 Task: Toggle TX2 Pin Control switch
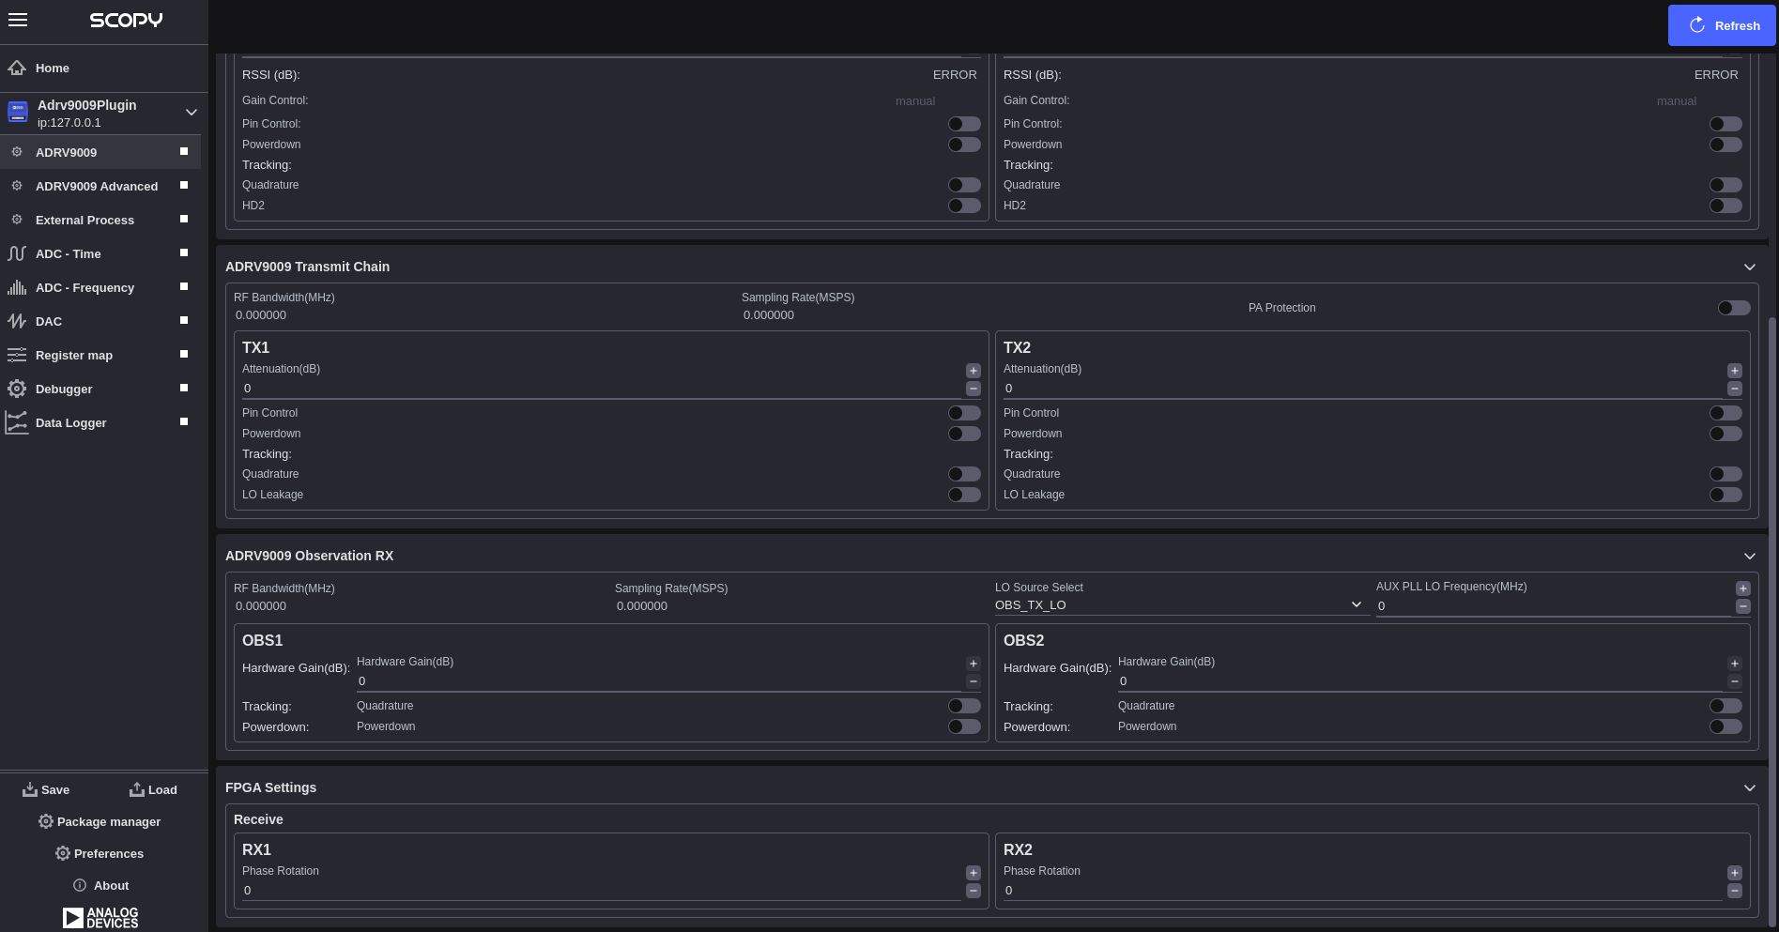coord(1725,413)
